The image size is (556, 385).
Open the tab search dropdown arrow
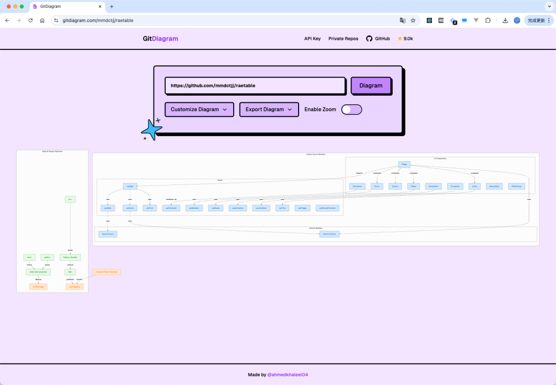pos(549,6)
